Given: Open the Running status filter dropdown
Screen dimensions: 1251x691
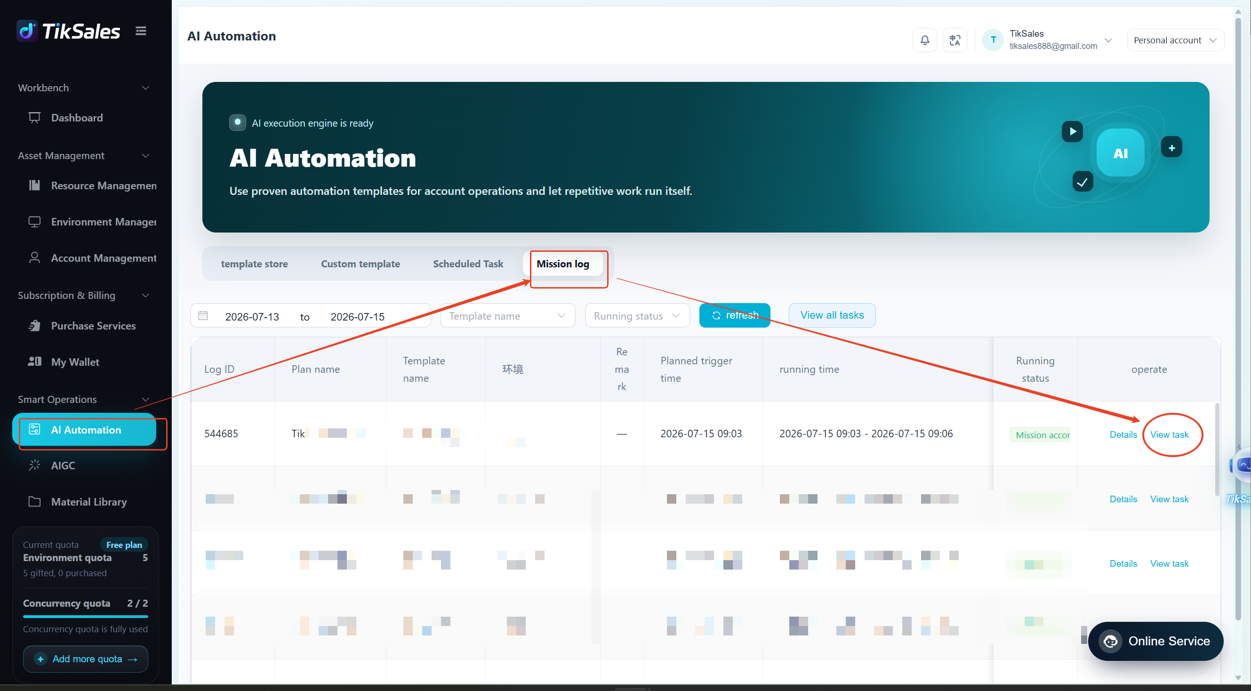Looking at the screenshot, I should [637, 316].
